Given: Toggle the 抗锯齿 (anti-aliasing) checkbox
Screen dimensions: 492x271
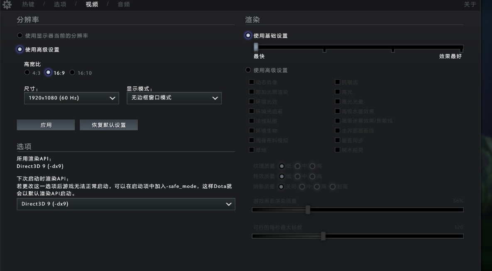Looking at the screenshot, I should coord(338,82).
